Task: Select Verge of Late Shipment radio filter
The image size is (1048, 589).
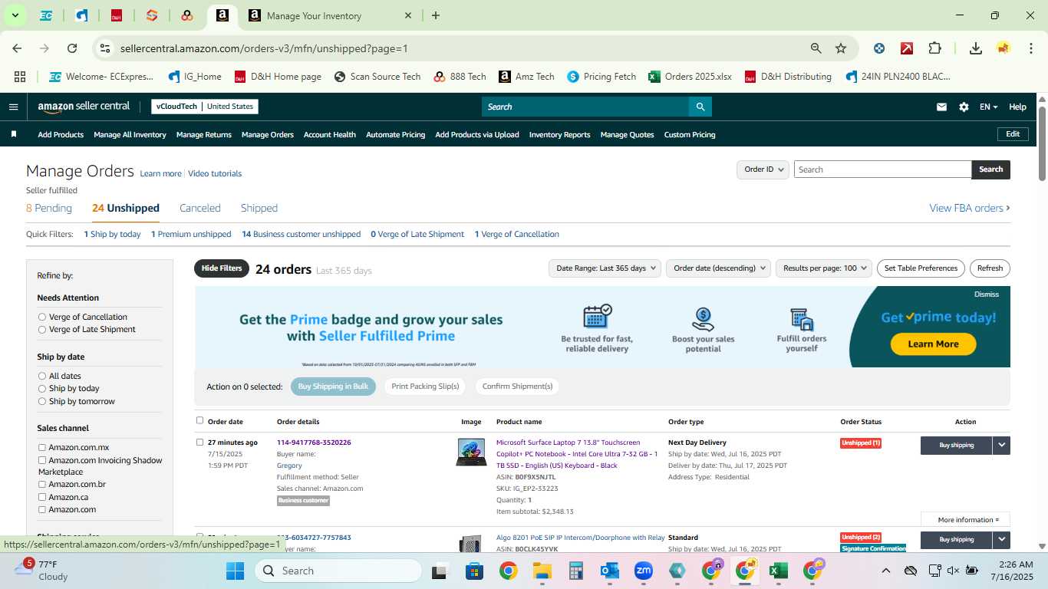Action: tap(42, 329)
